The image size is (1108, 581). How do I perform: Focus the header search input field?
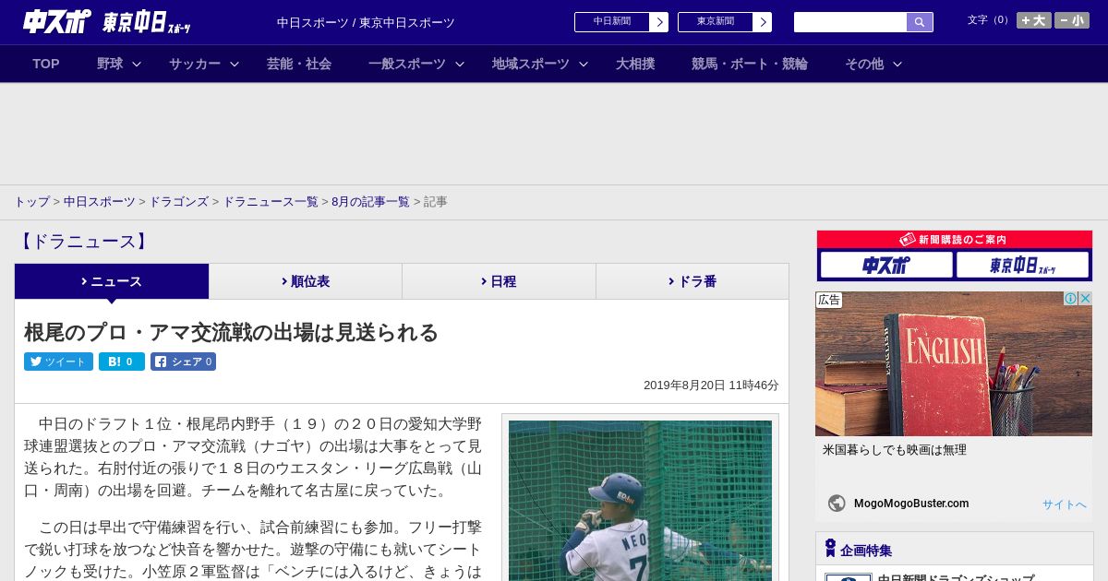coord(850,22)
